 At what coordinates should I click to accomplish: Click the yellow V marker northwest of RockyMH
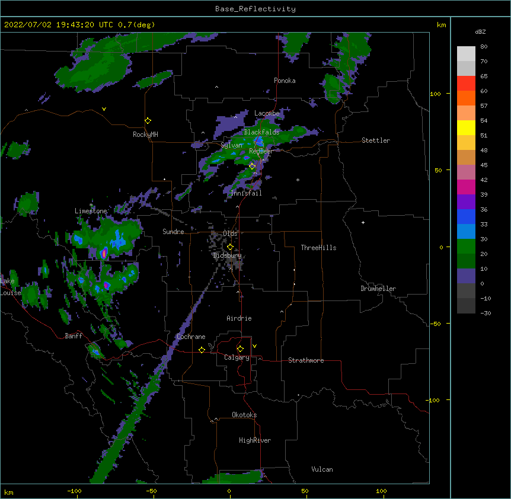[104, 109]
